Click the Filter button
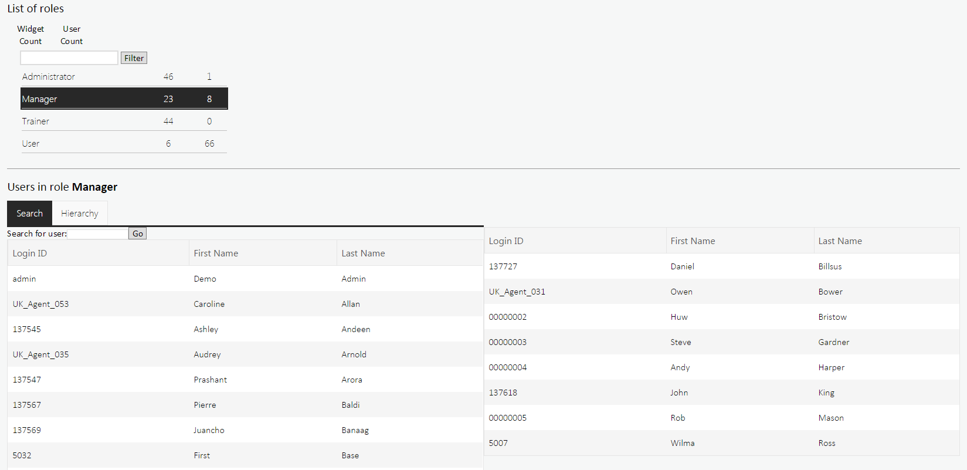967x470 pixels. coord(134,58)
